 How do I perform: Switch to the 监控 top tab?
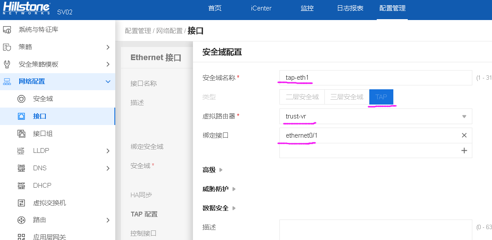pos(307,8)
